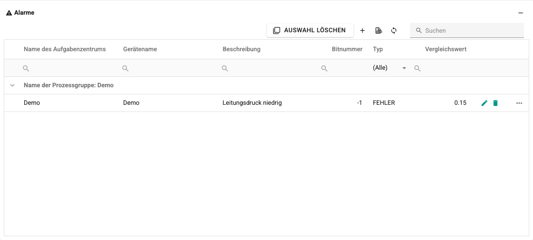Image resolution: width=533 pixels, height=240 pixels.
Task: Select the 0.15 Vergleichswert cell
Action: pos(441,103)
